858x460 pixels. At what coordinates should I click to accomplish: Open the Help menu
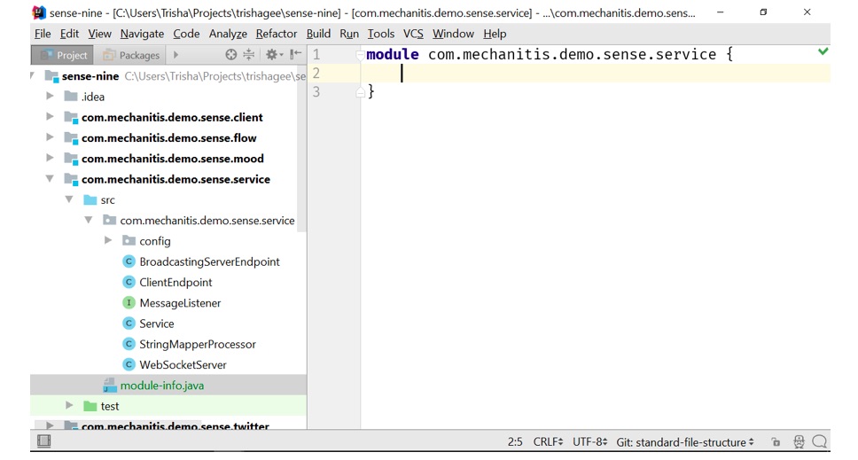click(495, 34)
